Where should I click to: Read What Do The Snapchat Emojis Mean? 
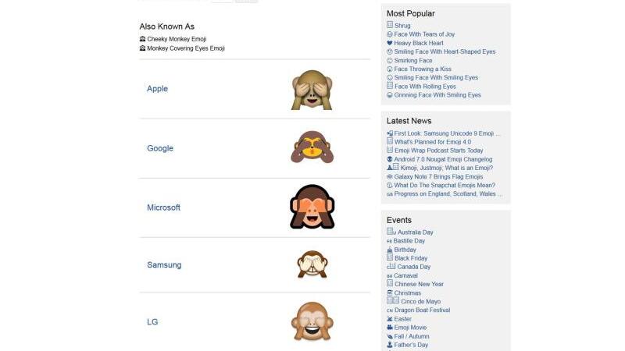click(x=445, y=185)
